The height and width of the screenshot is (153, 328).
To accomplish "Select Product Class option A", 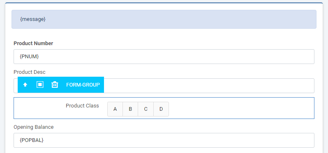I will (115, 109).
